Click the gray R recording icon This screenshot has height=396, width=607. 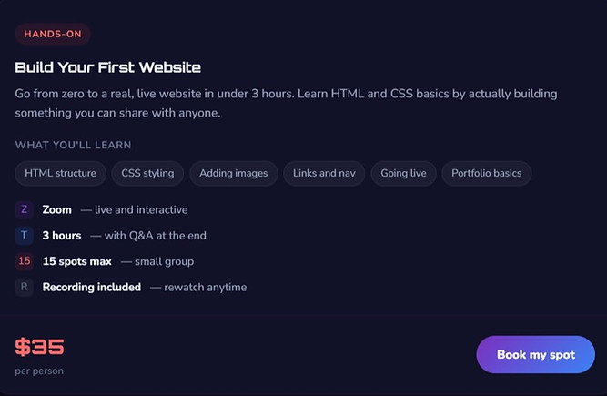coord(24,288)
